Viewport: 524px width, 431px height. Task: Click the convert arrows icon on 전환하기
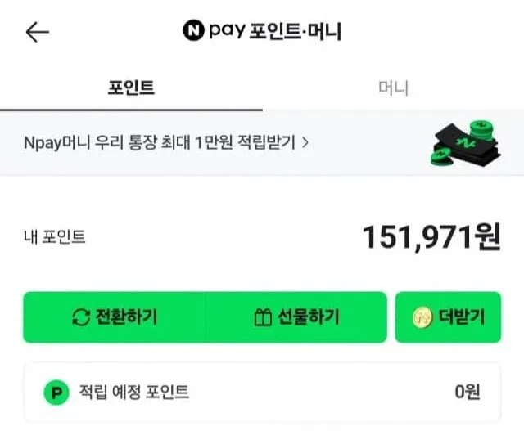82,317
